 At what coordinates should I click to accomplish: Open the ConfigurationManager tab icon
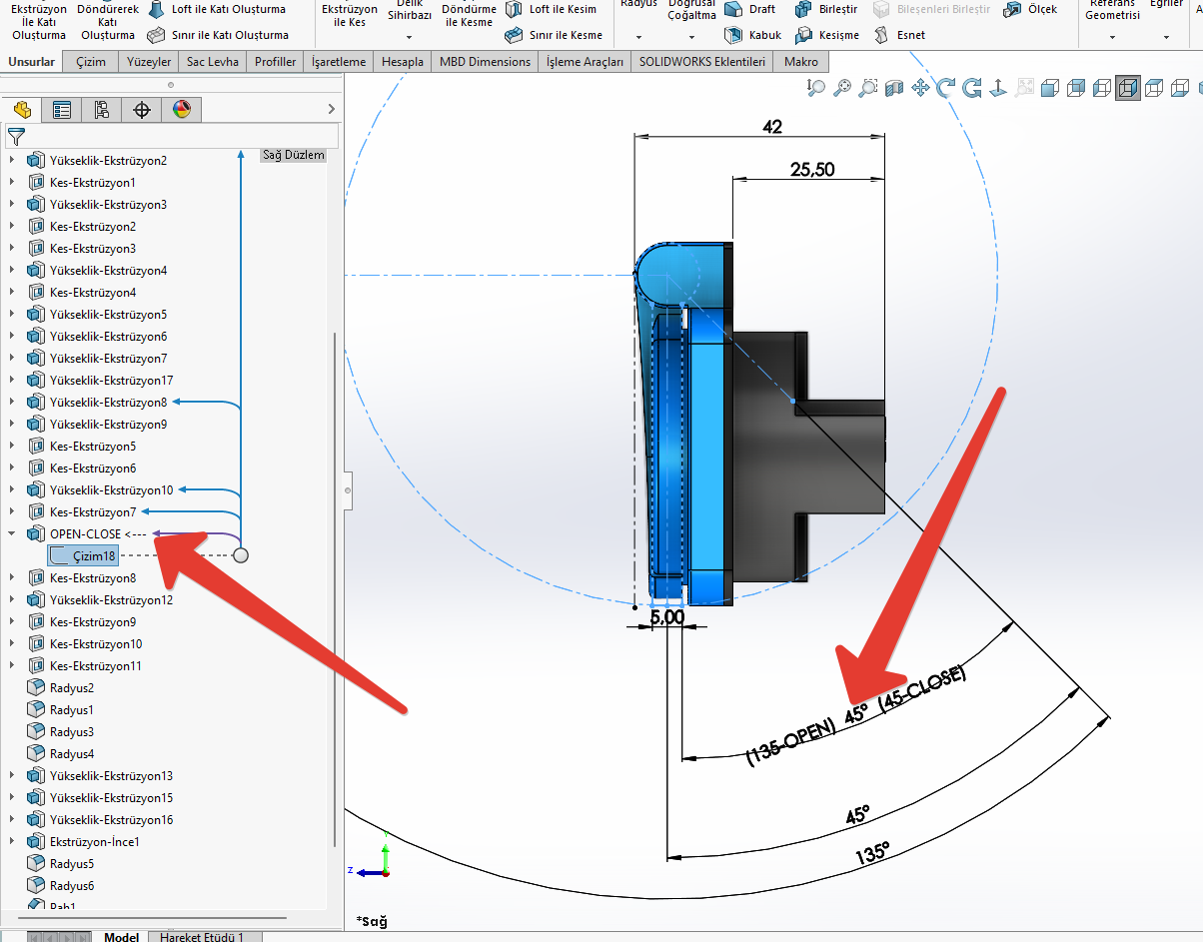101,110
